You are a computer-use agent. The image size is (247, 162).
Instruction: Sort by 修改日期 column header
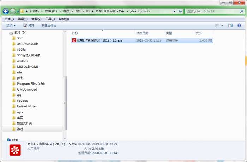pos(142,33)
